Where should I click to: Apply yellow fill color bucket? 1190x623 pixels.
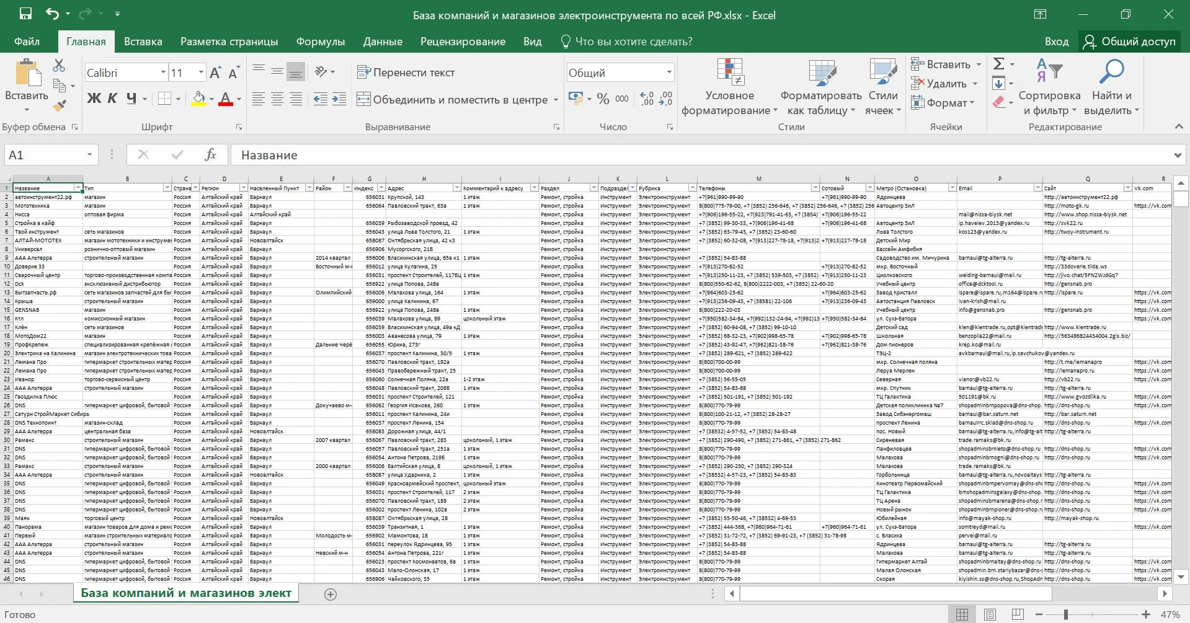coord(198,98)
